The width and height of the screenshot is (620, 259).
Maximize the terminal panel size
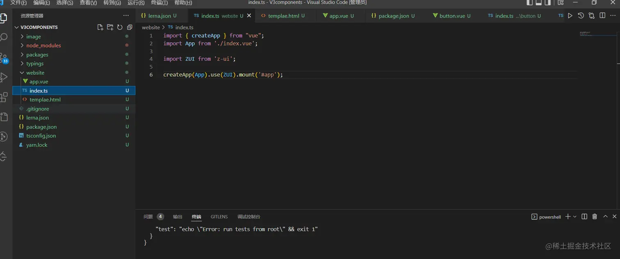coord(605,216)
